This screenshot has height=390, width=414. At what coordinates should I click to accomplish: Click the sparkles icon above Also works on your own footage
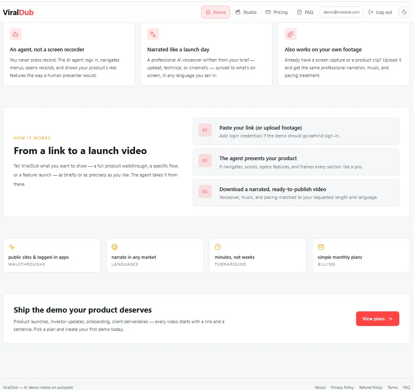pos(290,34)
